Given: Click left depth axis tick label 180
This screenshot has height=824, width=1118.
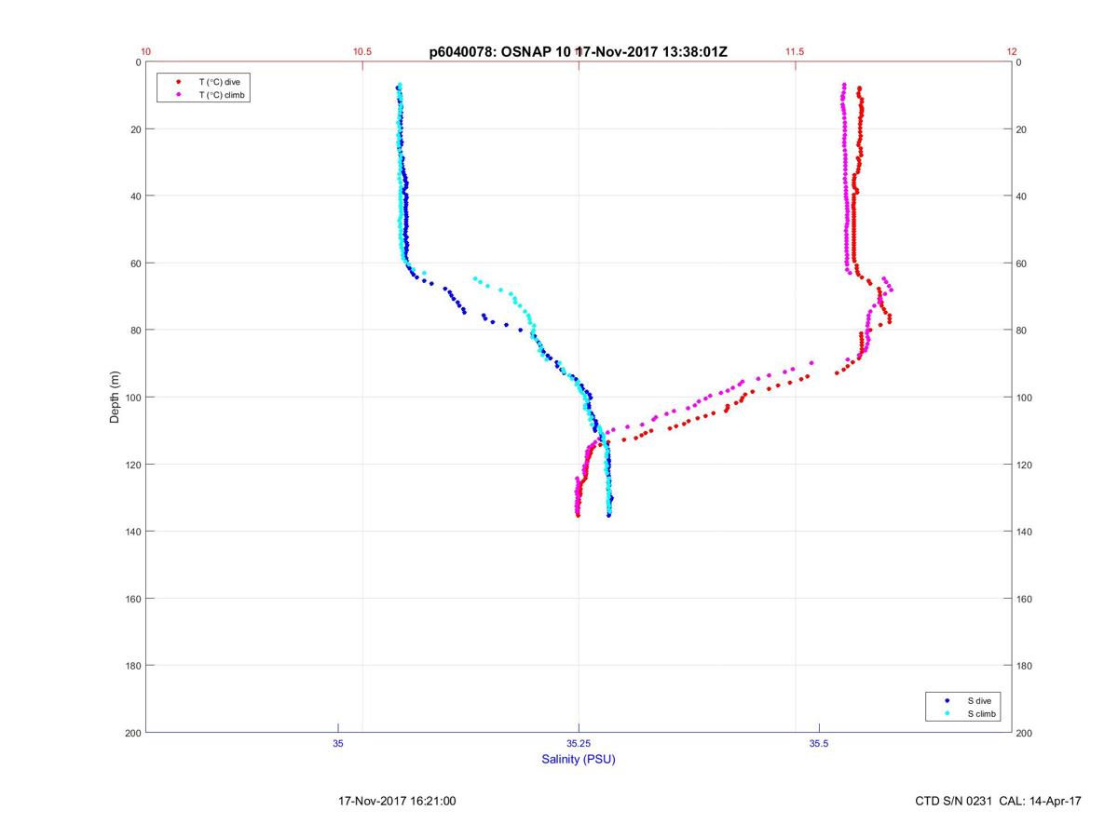Looking at the screenshot, I should (x=132, y=666).
